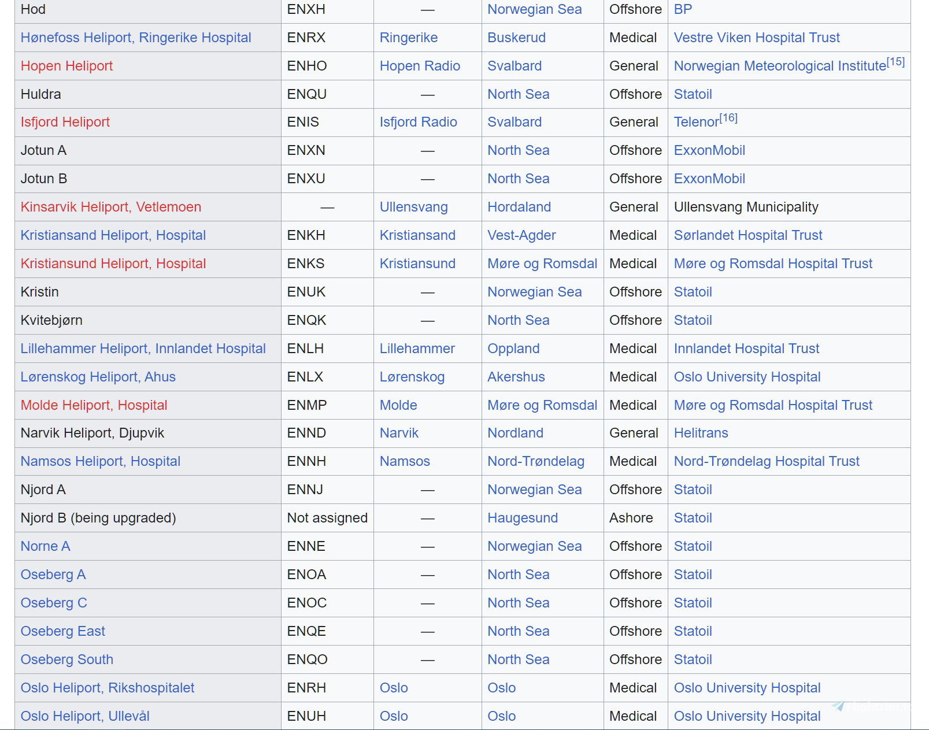The width and height of the screenshot is (929, 730).
Task: Open the Oseberg A link
Action: [53, 575]
